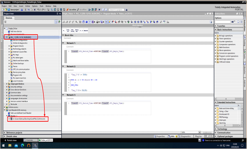Click the Search in project input field
Image resolution: width=247 pixels, height=149 pixels.
[x=117, y=10]
